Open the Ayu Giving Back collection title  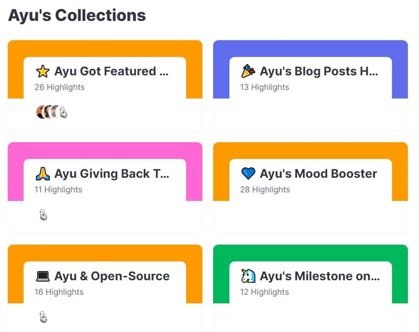112,174
